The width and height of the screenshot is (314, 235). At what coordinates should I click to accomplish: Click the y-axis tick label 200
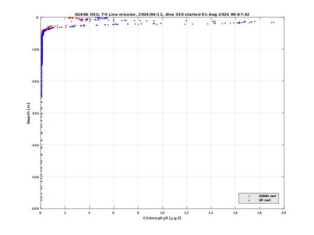tap(35, 81)
